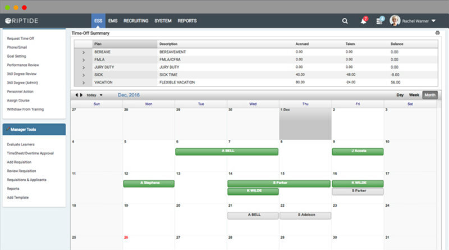Switch calendar to Day view
449x250 pixels.
point(400,95)
